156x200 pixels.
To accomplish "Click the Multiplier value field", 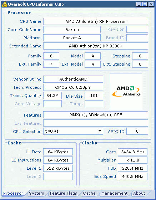I will click(132, 160).
